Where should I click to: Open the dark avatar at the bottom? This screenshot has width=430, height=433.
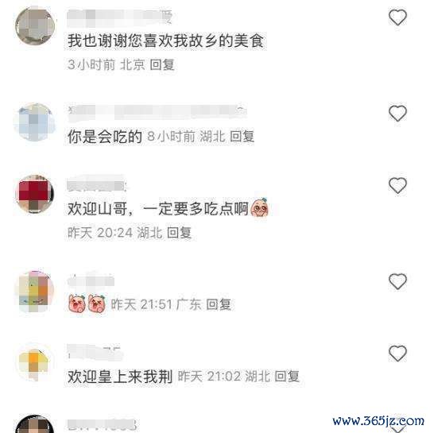coord(35,424)
